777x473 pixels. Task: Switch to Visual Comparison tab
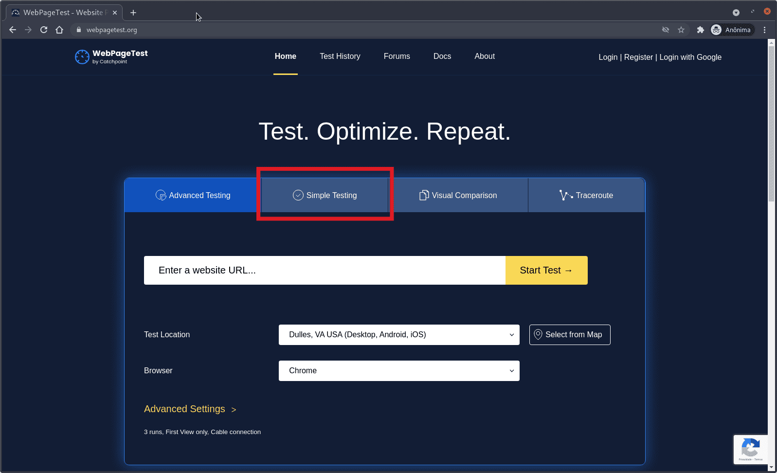pyautogui.click(x=458, y=195)
